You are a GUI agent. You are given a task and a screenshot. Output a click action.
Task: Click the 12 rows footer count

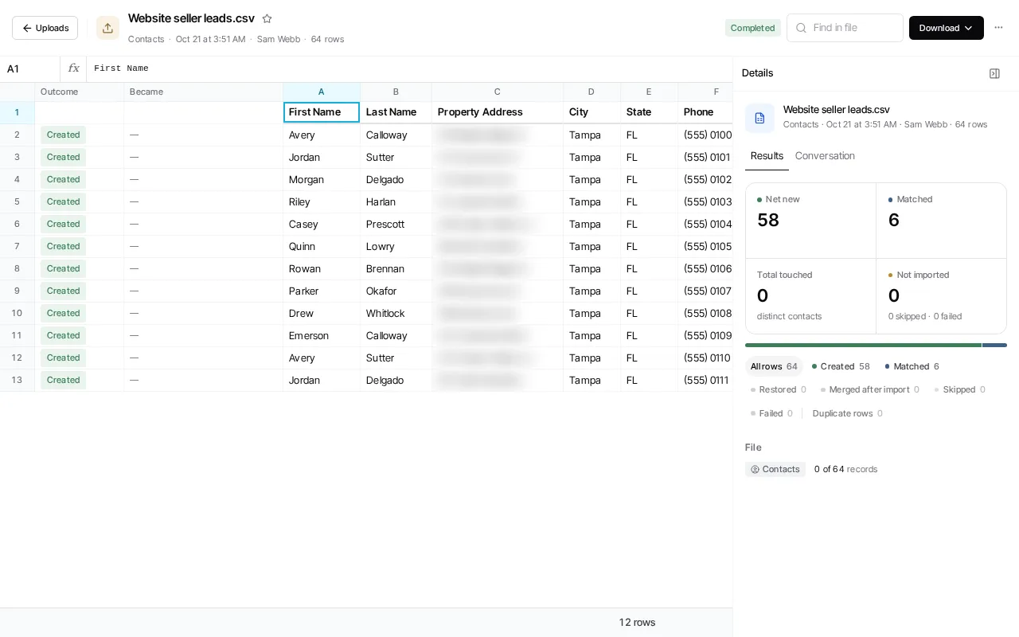(637, 623)
